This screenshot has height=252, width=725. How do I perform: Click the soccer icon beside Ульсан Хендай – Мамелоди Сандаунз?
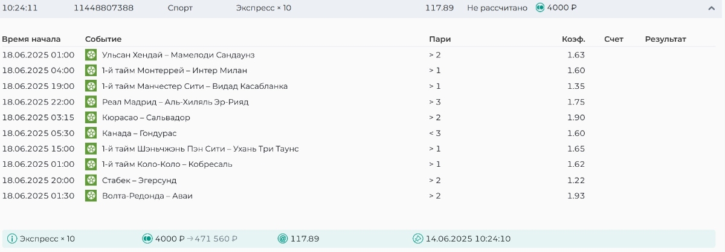click(x=91, y=55)
